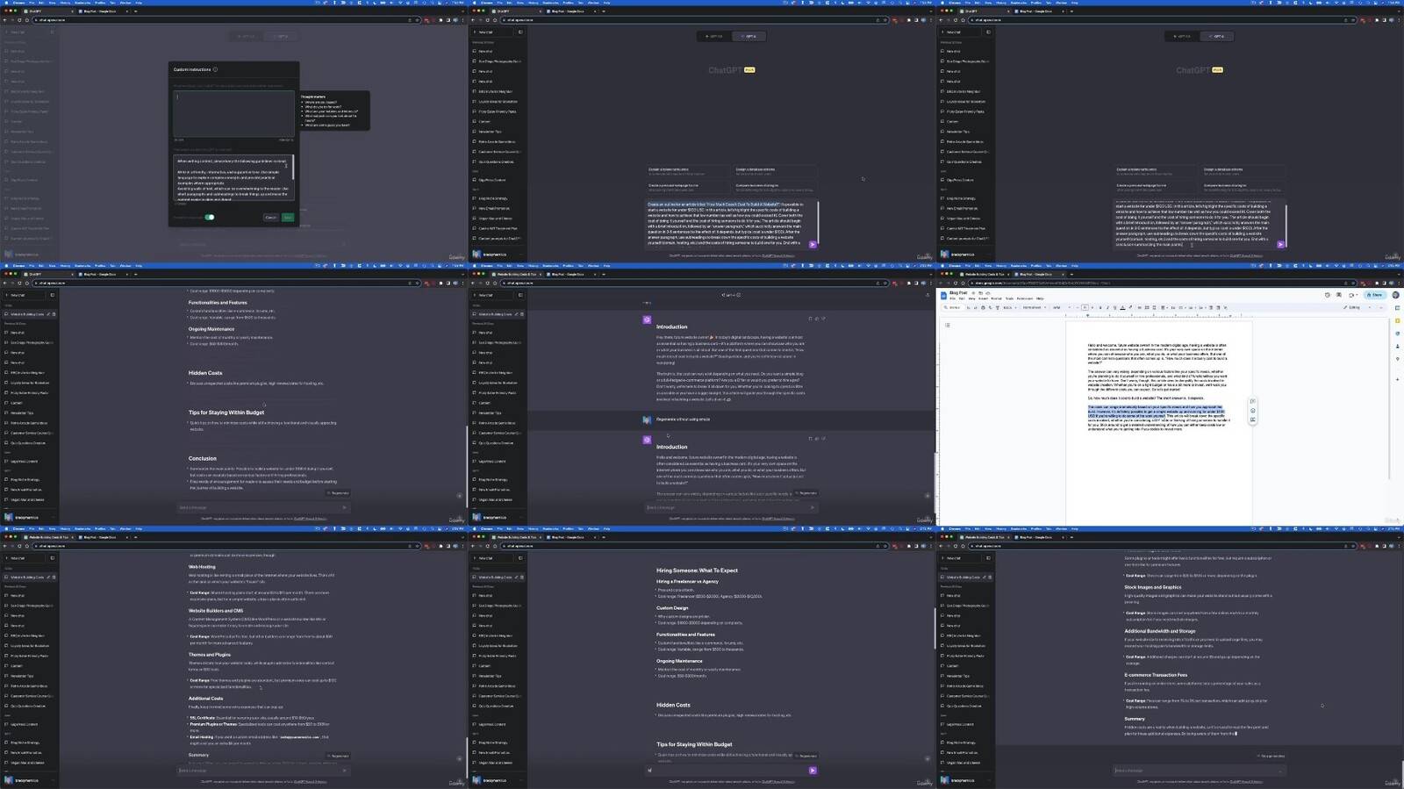Click the info icon beside Custom instructions title
The width and height of the screenshot is (1404, 789).
point(215,69)
